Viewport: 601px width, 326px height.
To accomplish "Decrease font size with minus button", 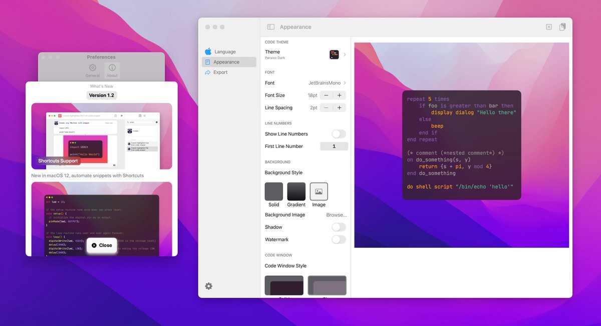I will 326,95.
